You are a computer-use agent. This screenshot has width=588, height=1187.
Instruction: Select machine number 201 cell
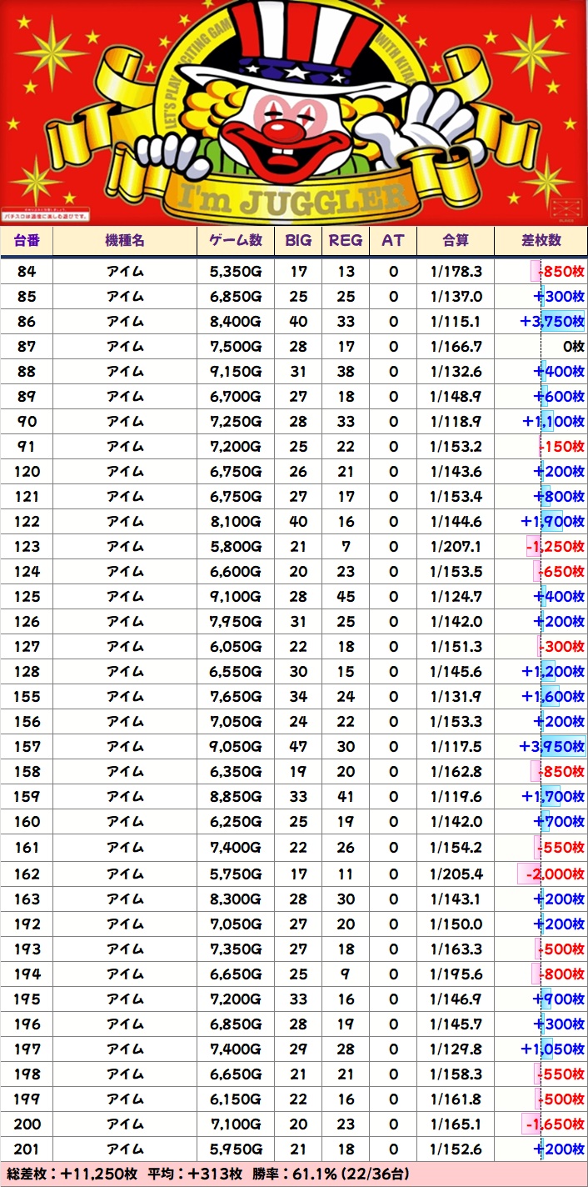(27, 1149)
